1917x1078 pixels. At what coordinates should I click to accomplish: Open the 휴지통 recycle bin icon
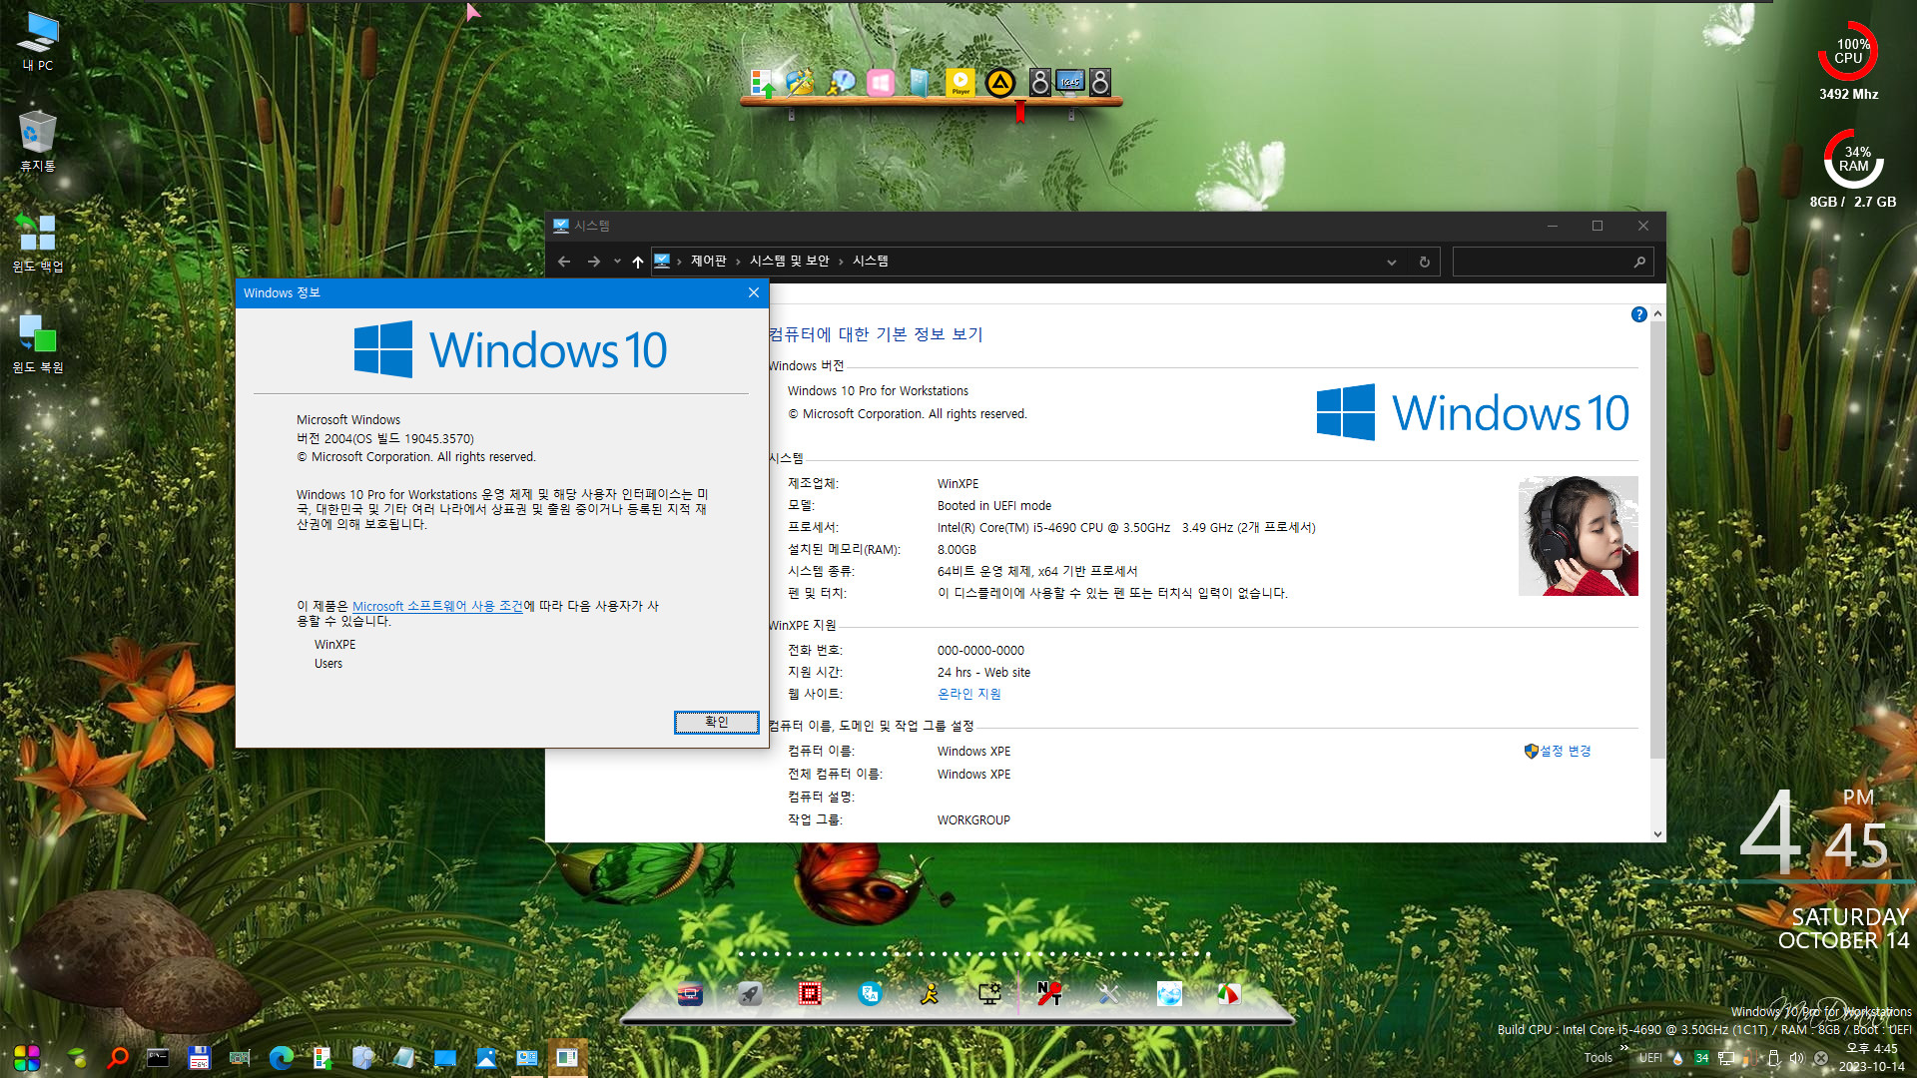(x=38, y=142)
